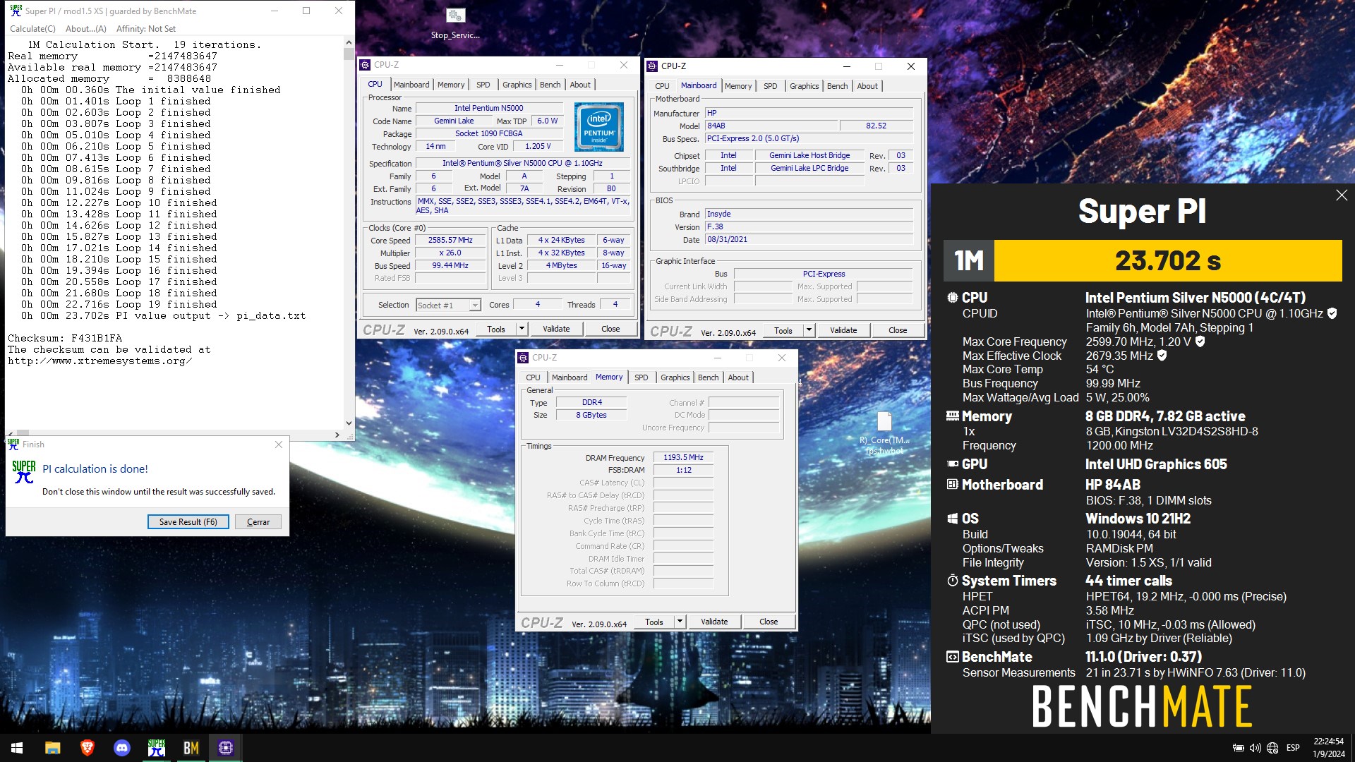Image resolution: width=1355 pixels, height=762 pixels.
Task: Switch to SPD tab in Mainboard CPU-Z window
Action: tap(771, 86)
